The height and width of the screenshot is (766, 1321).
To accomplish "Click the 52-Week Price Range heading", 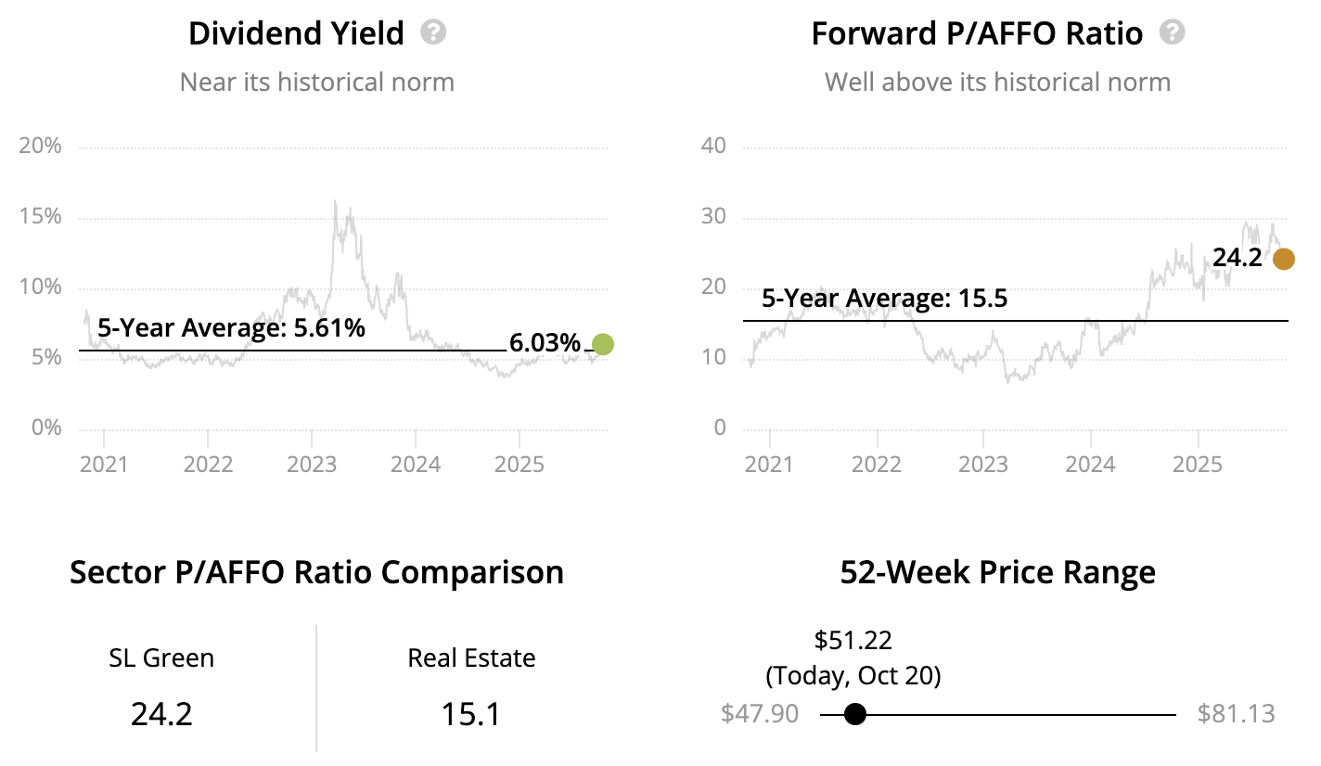I will 997,572.
